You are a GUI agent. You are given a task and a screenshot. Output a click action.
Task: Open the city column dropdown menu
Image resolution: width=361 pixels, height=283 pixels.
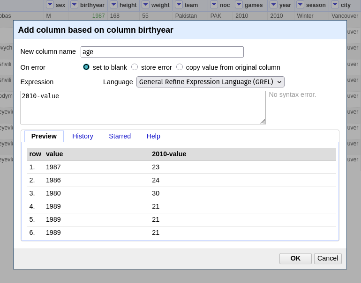(335, 5)
